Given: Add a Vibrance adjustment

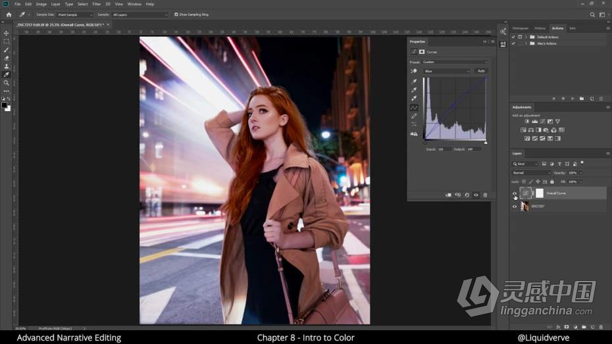Looking at the screenshot, I should (558, 121).
